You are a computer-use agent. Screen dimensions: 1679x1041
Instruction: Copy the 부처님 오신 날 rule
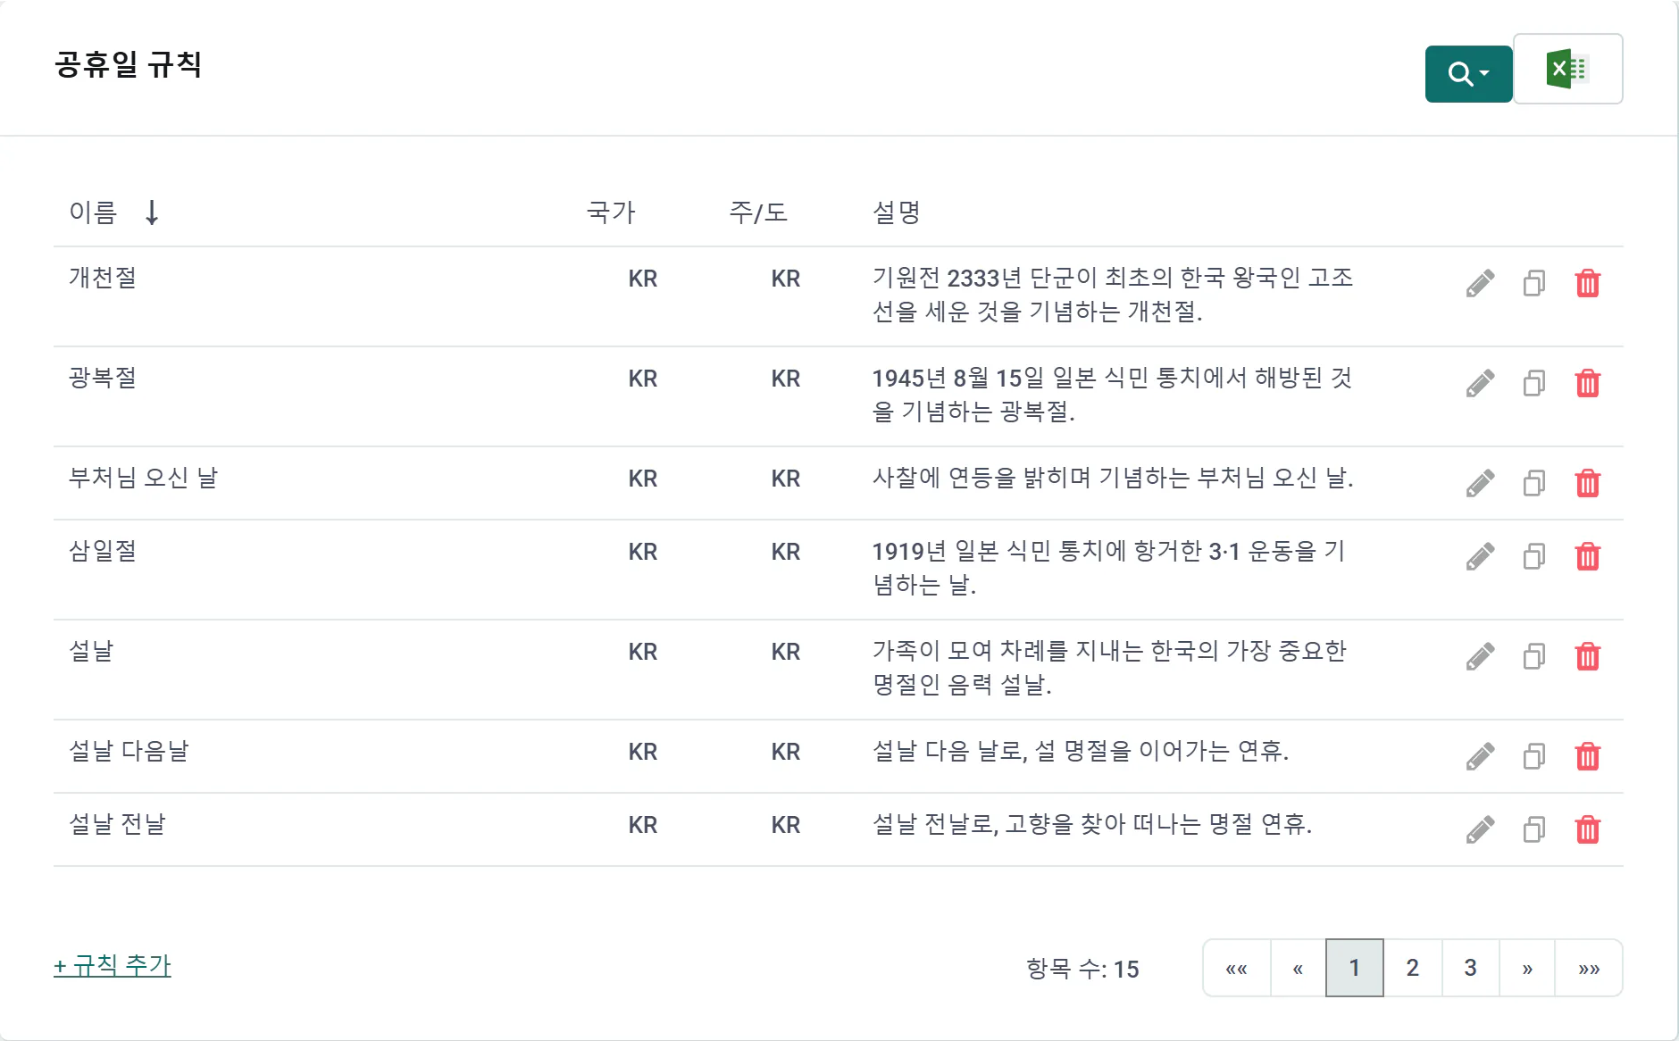pos(1534,483)
